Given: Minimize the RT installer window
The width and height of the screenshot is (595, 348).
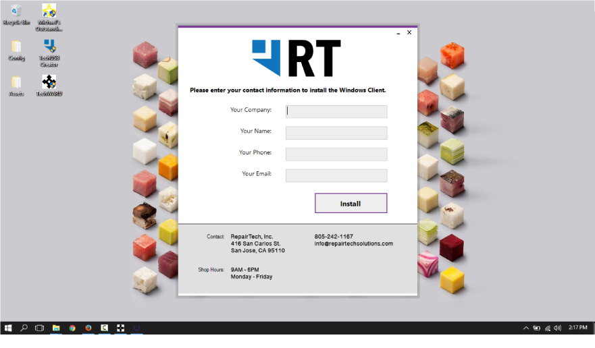Looking at the screenshot, I should [398, 33].
